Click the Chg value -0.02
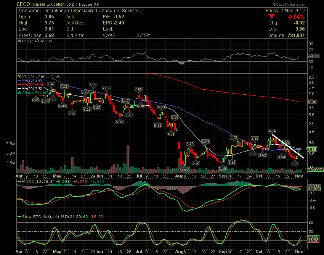This screenshot has height=255, width=324. tap(300, 23)
